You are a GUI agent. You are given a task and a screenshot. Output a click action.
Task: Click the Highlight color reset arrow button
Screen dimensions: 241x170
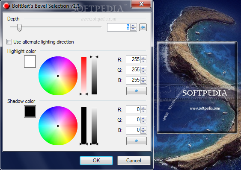[137, 91]
